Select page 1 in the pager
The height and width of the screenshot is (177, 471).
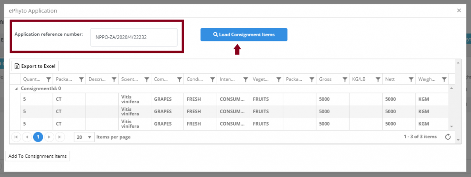pos(38,137)
